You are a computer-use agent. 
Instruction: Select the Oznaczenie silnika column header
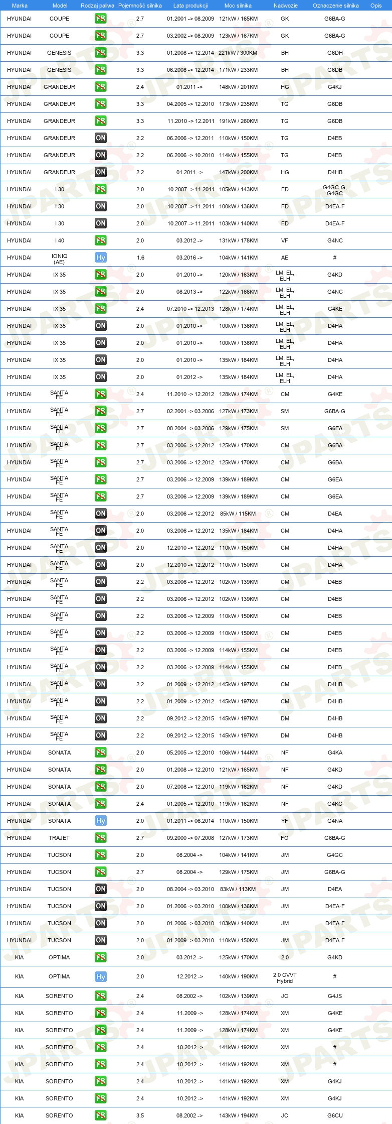336,6
